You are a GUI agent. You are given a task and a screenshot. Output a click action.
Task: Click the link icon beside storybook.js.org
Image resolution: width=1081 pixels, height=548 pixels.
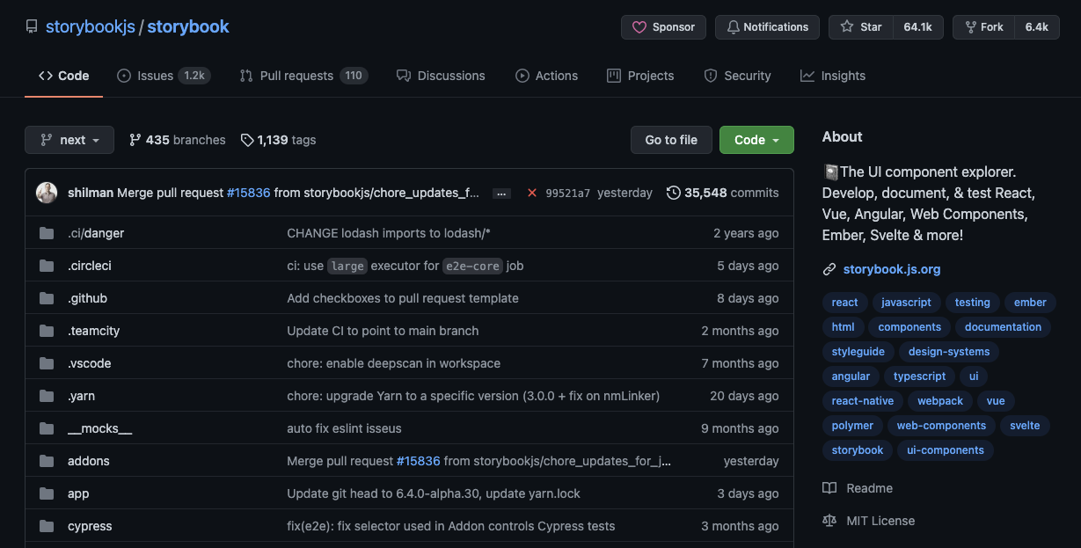tap(829, 269)
